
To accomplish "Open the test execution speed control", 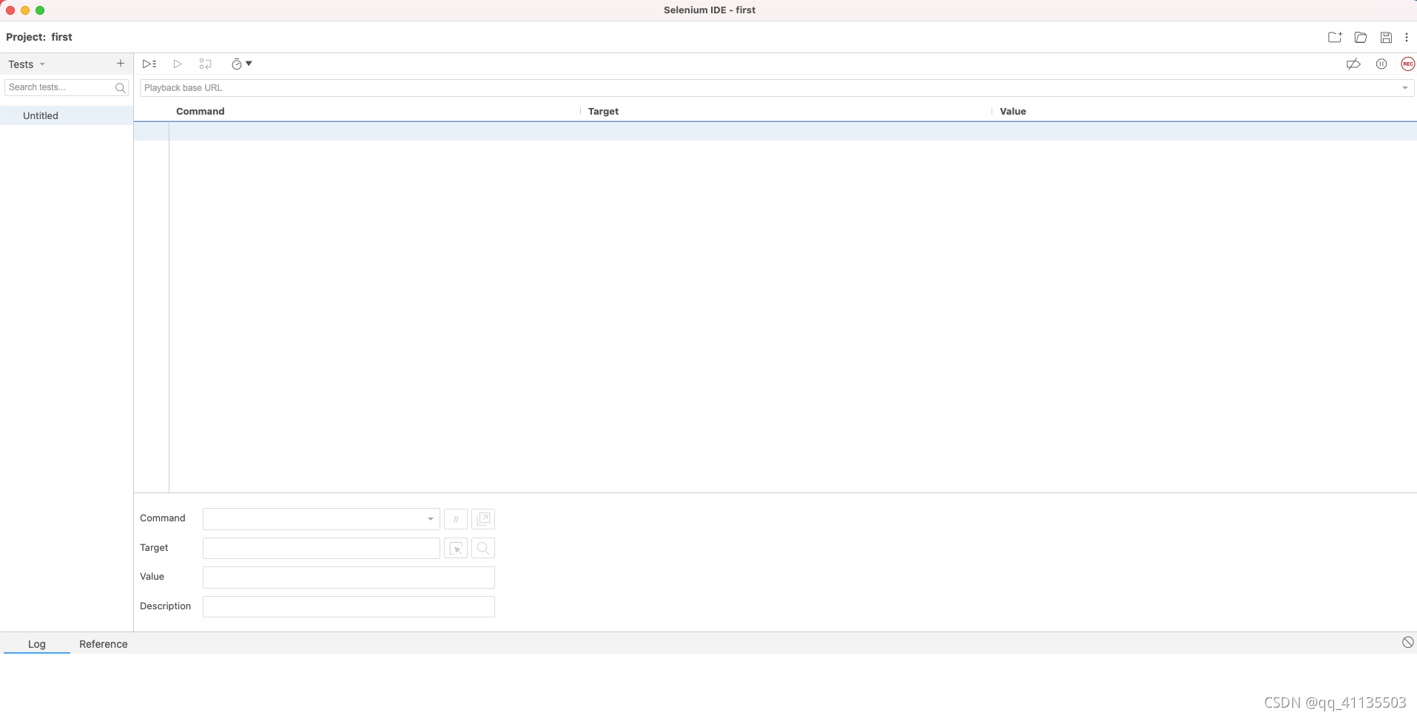I will click(241, 64).
